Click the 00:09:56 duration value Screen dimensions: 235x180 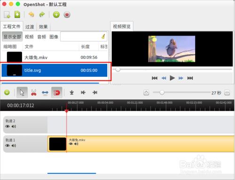89,57
